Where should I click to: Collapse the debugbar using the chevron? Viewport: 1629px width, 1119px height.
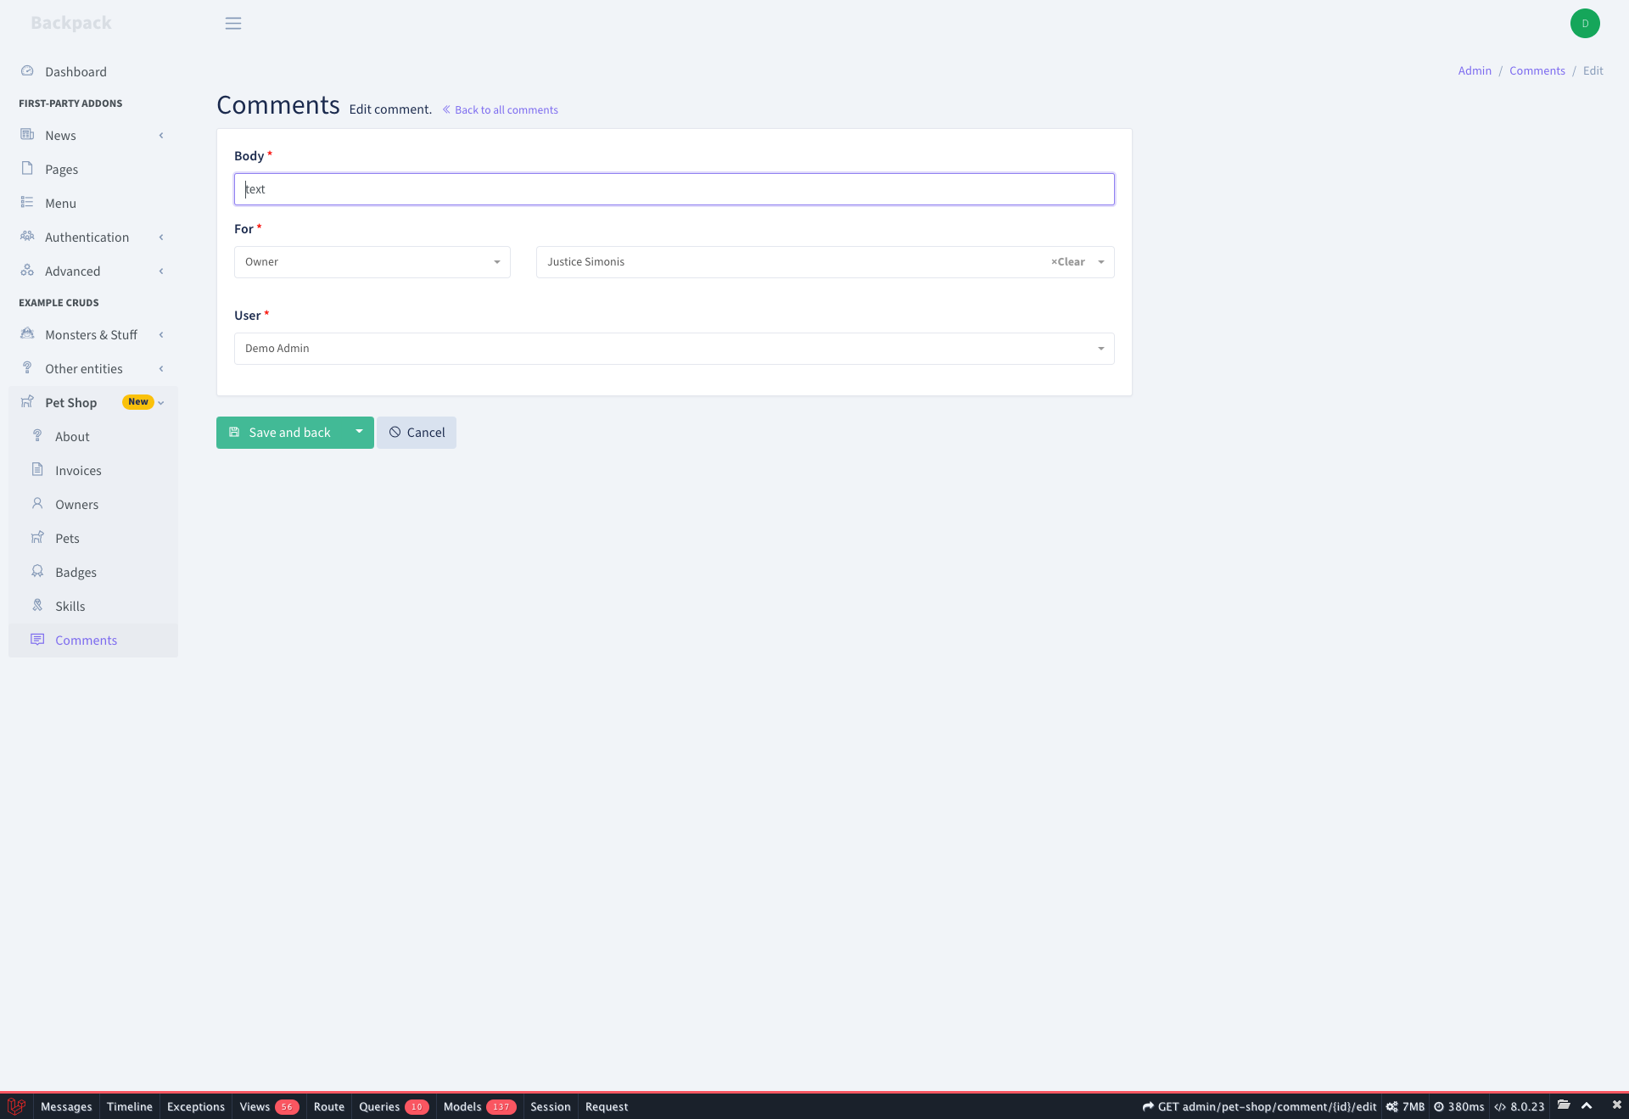click(x=1587, y=1106)
